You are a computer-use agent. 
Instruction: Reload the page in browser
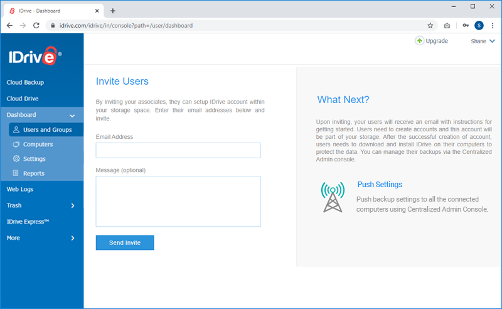[x=36, y=26]
